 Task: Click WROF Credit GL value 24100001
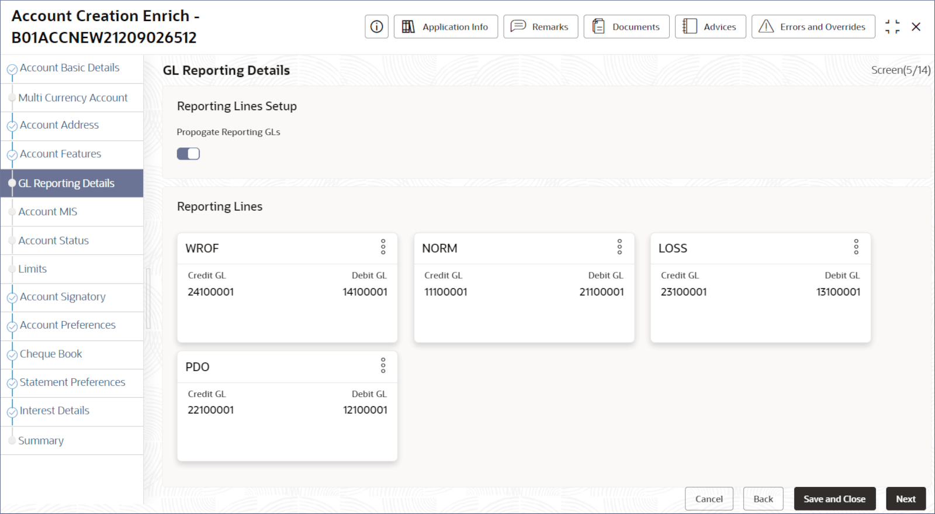click(211, 292)
